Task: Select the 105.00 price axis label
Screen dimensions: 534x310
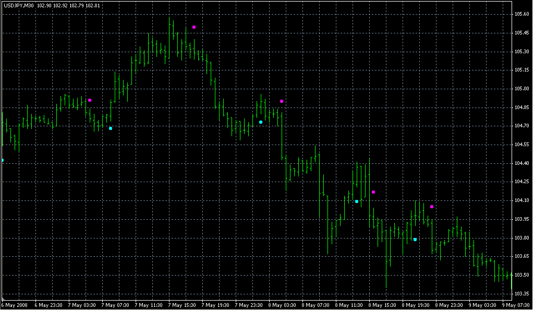Action: pos(522,89)
